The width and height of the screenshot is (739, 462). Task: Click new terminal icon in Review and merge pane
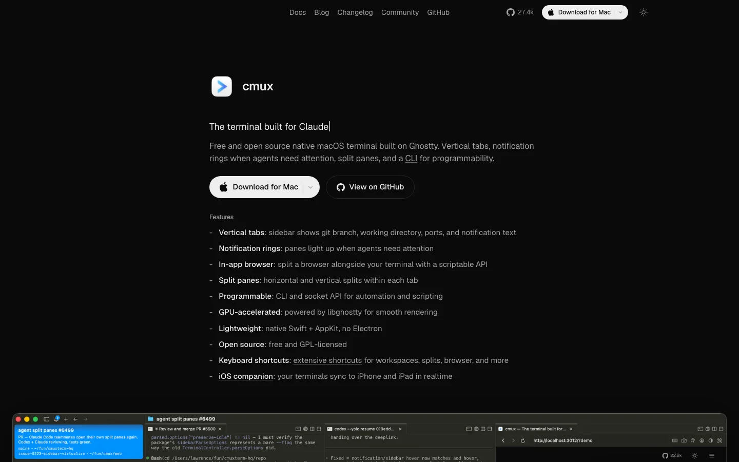click(x=298, y=429)
